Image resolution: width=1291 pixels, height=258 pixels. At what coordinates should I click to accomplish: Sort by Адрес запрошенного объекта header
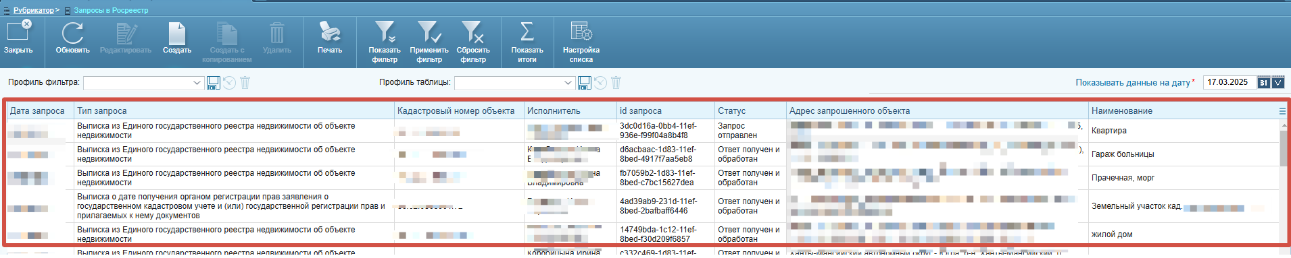click(937, 110)
